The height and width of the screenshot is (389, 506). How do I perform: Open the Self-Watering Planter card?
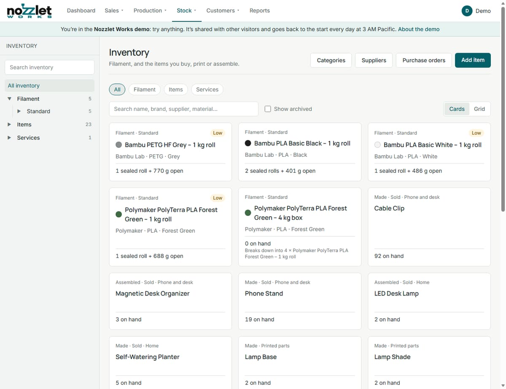[x=170, y=362]
